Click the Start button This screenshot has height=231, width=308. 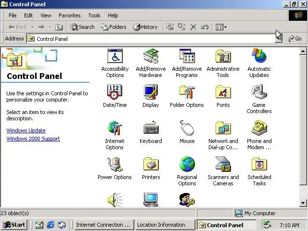click(14, 225)
